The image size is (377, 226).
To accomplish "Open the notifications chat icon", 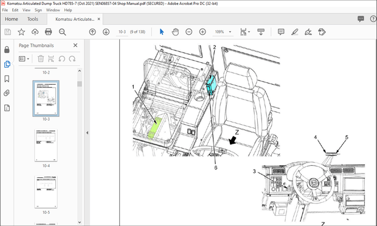I will click(x=361, y=19).
